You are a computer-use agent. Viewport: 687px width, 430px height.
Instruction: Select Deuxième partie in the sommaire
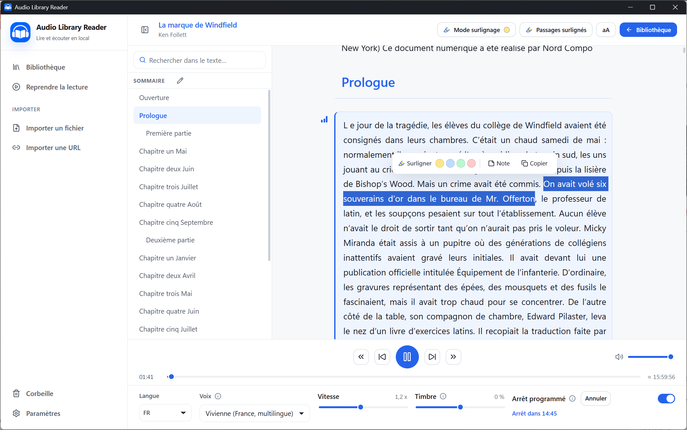tap(197, 240)
